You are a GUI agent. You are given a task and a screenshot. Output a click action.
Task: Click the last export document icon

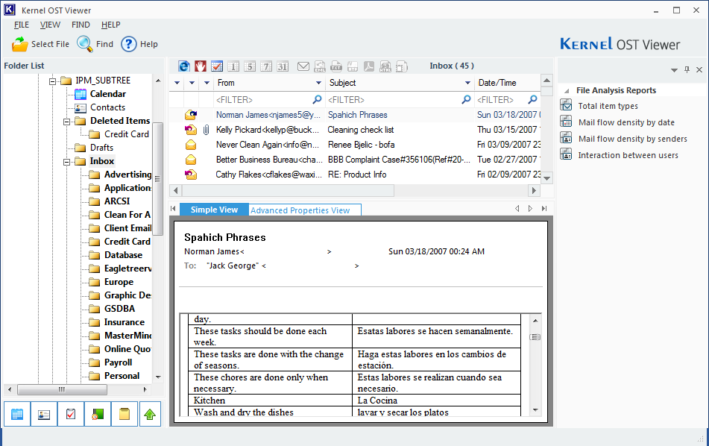pos(402,66)
